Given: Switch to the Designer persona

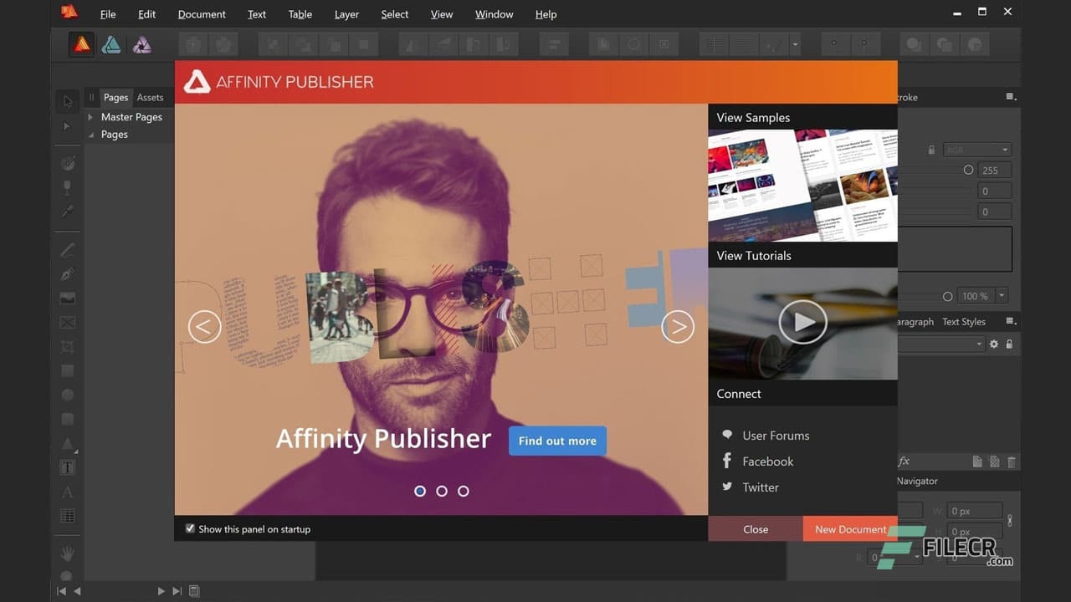Looking at the screenshot, I should tap(110, 44).
